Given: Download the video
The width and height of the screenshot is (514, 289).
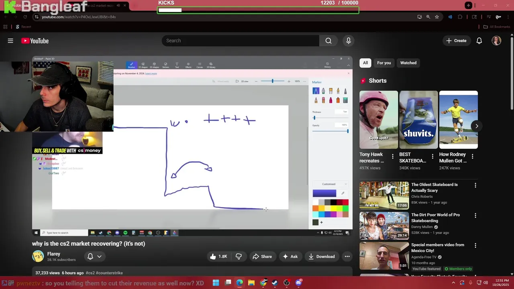Looking at the screenshot, I should [321, 256].
